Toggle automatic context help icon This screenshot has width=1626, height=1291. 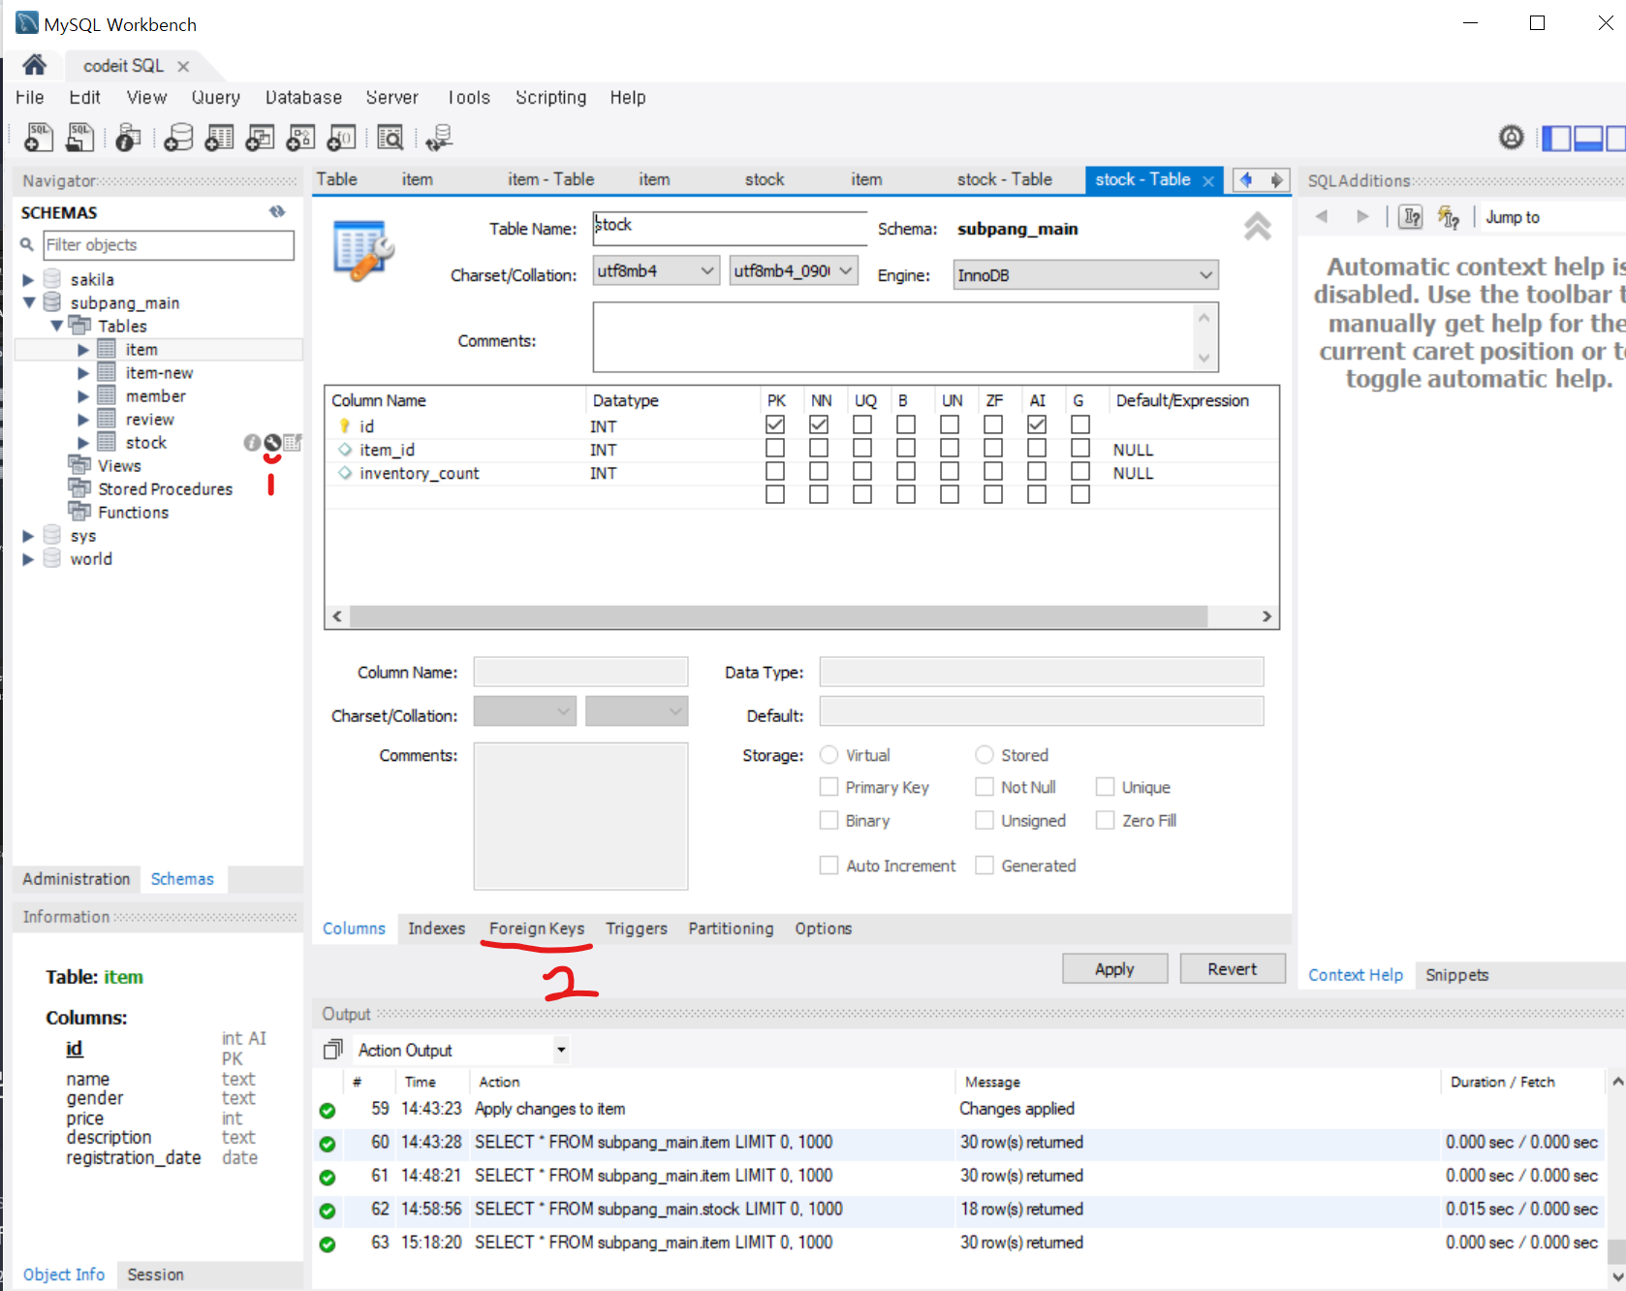point(1449,217)
